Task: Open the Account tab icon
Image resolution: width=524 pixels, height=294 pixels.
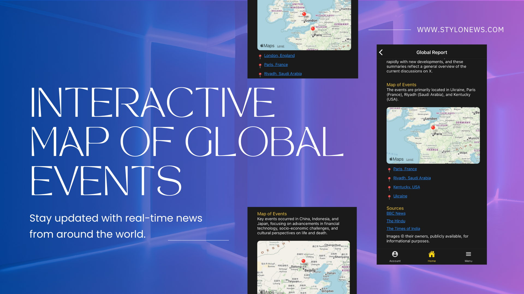Action: 395,254
